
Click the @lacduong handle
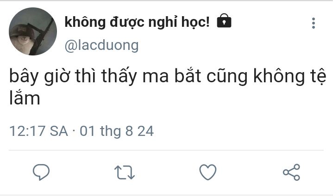[x=101, y=46]
